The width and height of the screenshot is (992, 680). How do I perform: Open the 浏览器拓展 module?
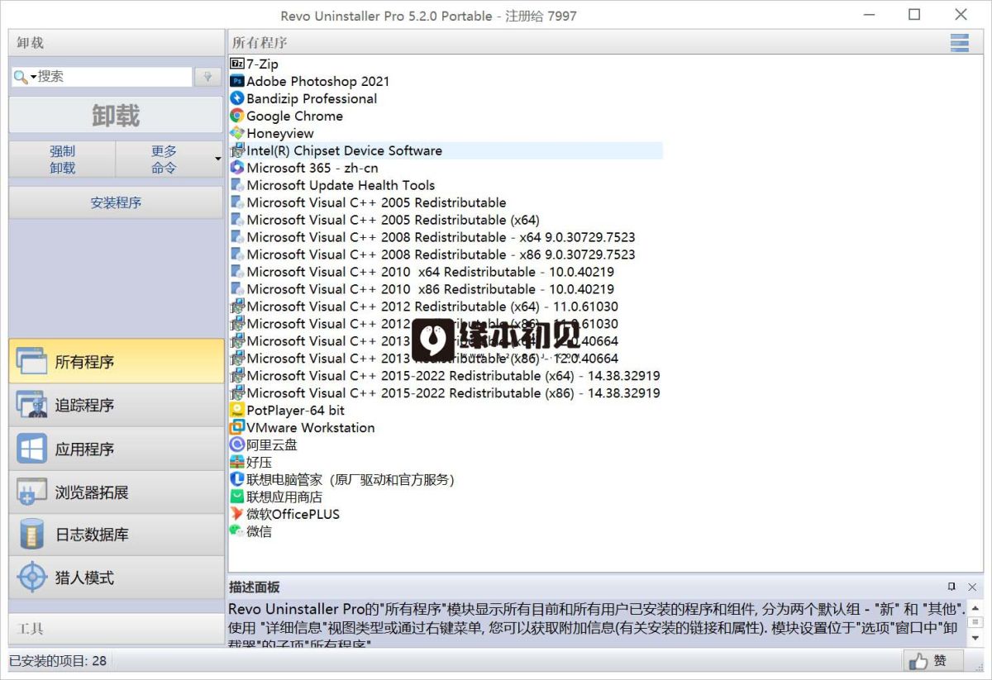point(116,492)
